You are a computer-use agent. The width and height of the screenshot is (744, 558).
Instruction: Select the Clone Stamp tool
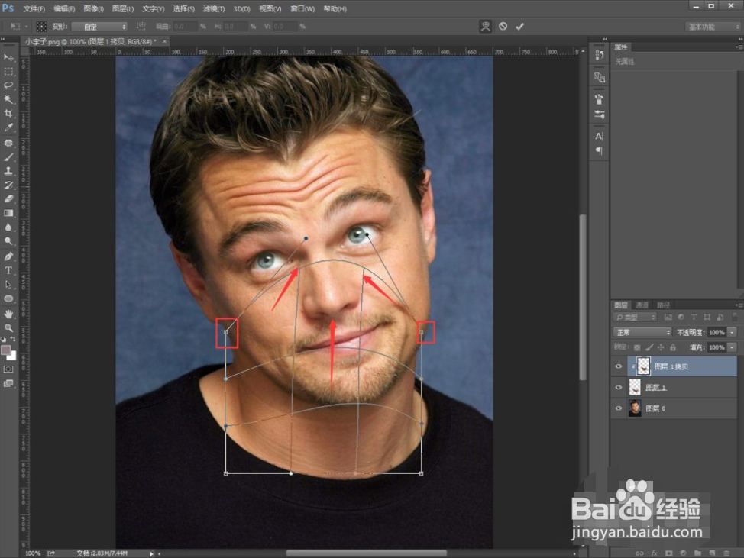pyautogui.click(x=8, y=171)
